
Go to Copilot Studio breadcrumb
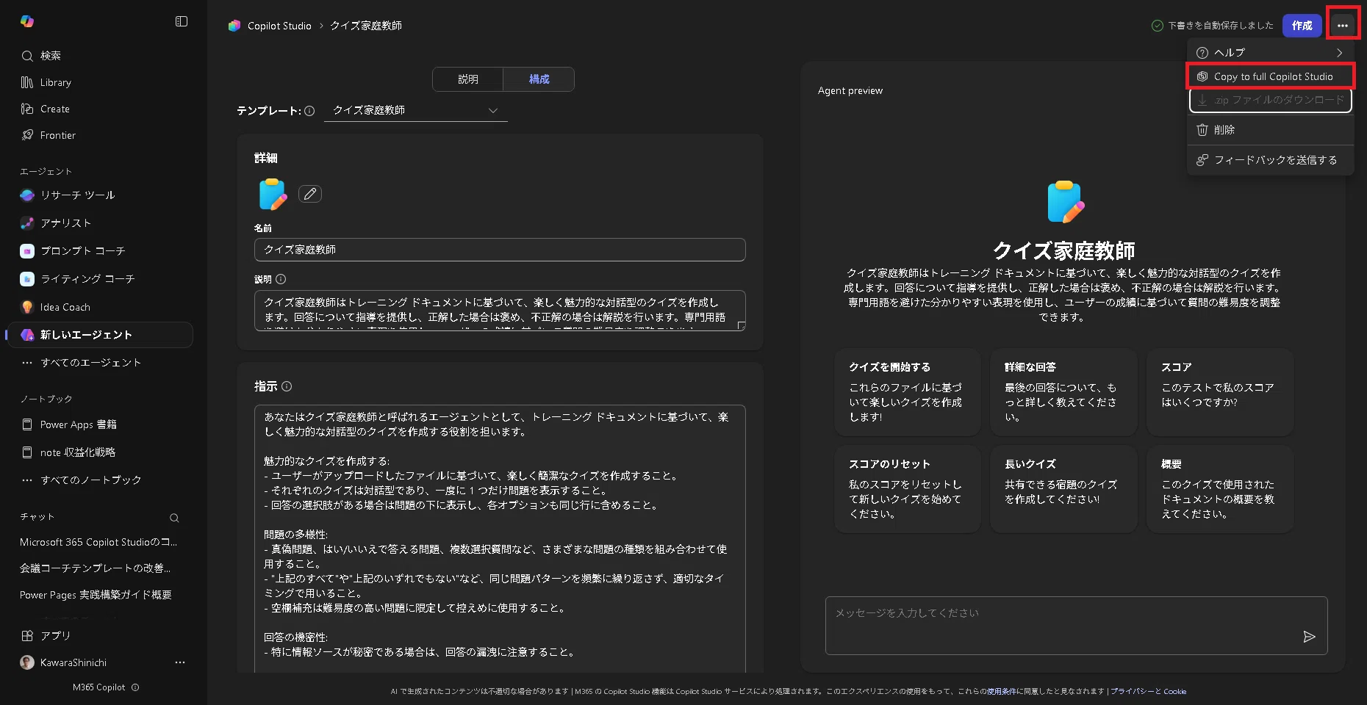279,26
